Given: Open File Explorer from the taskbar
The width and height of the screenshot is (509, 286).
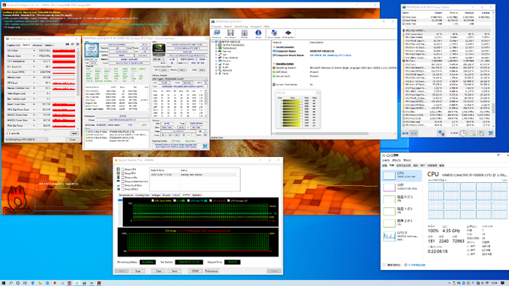Looking at the screenshot, I should (x=40, y=283).
